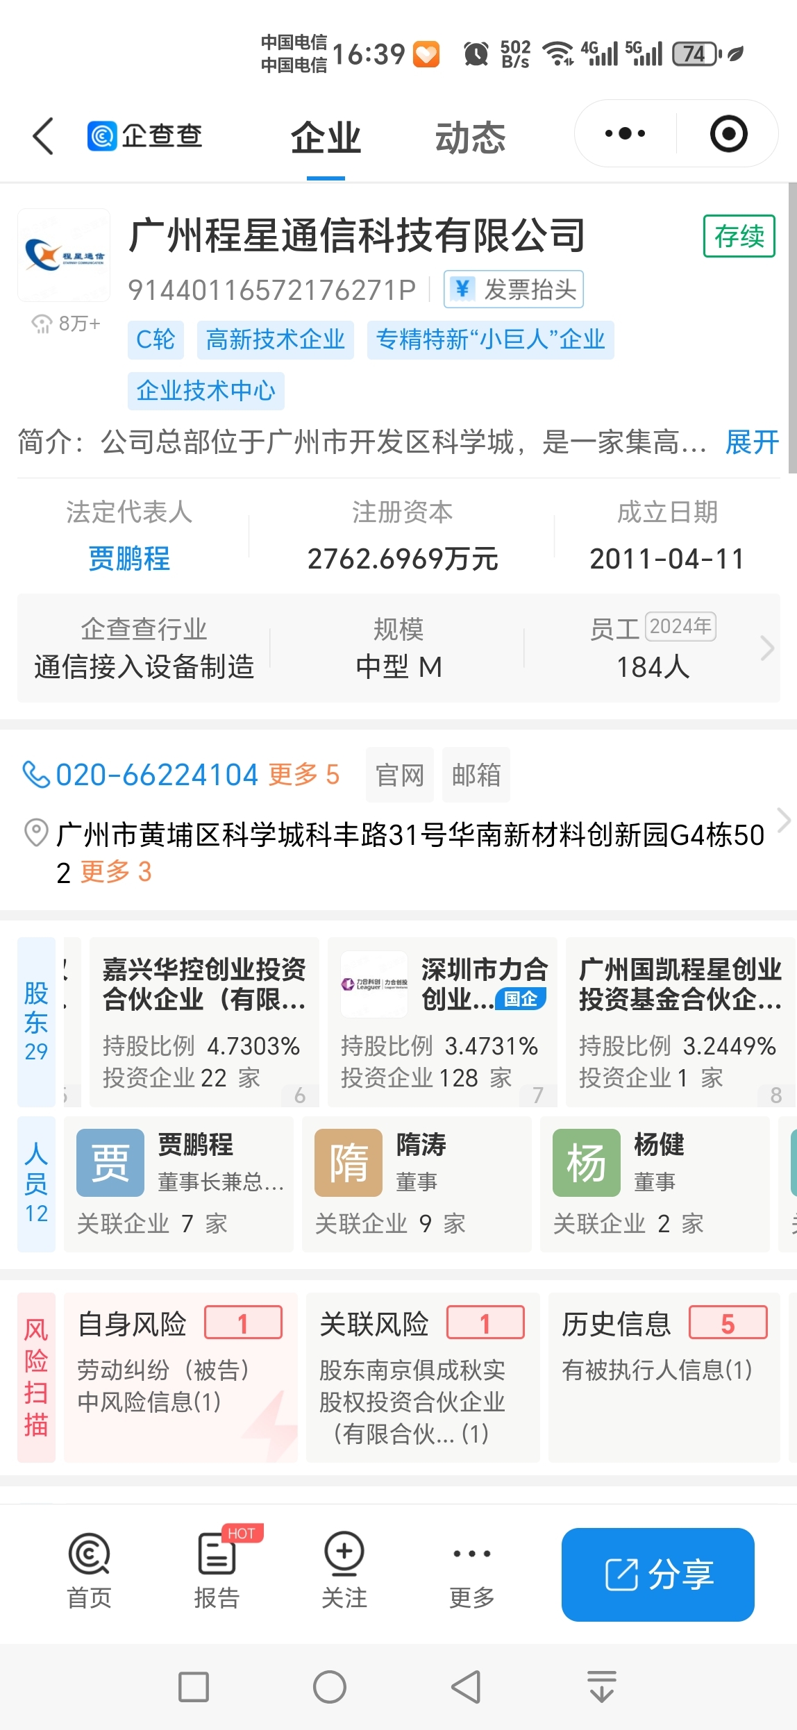Open the three-dot mini program menu
The image size is (797, 1730).
pyautogui.click(x=625, y=133)
